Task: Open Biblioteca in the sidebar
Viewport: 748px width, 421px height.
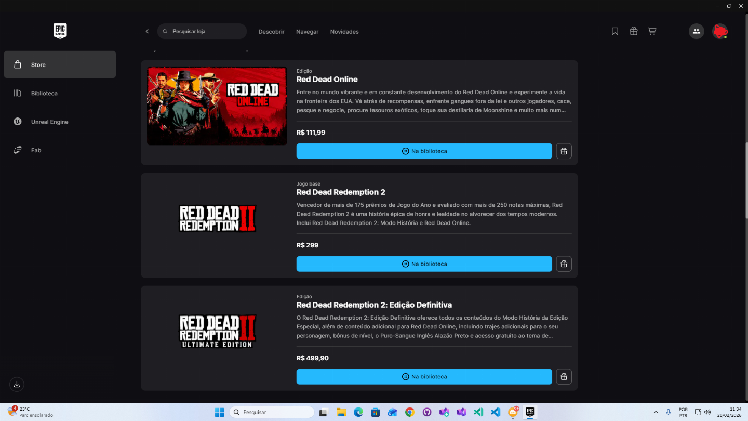Action: point(60,93)
